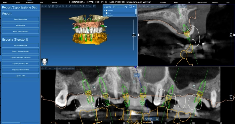235x124 pixels.
Task: Click the move icon in Oggetti panel header
Action: tap(126, 7)
